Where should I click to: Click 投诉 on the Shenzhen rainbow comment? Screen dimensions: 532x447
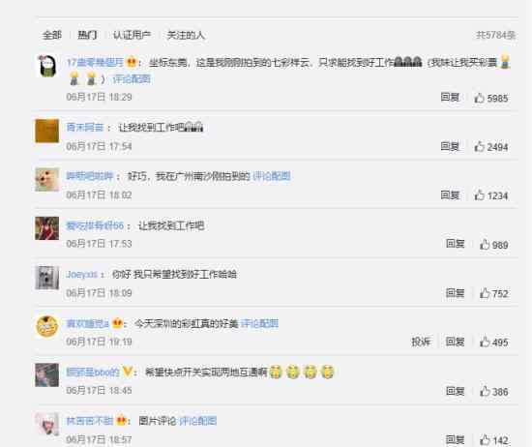pyautogui.click(x=421, y=342)
